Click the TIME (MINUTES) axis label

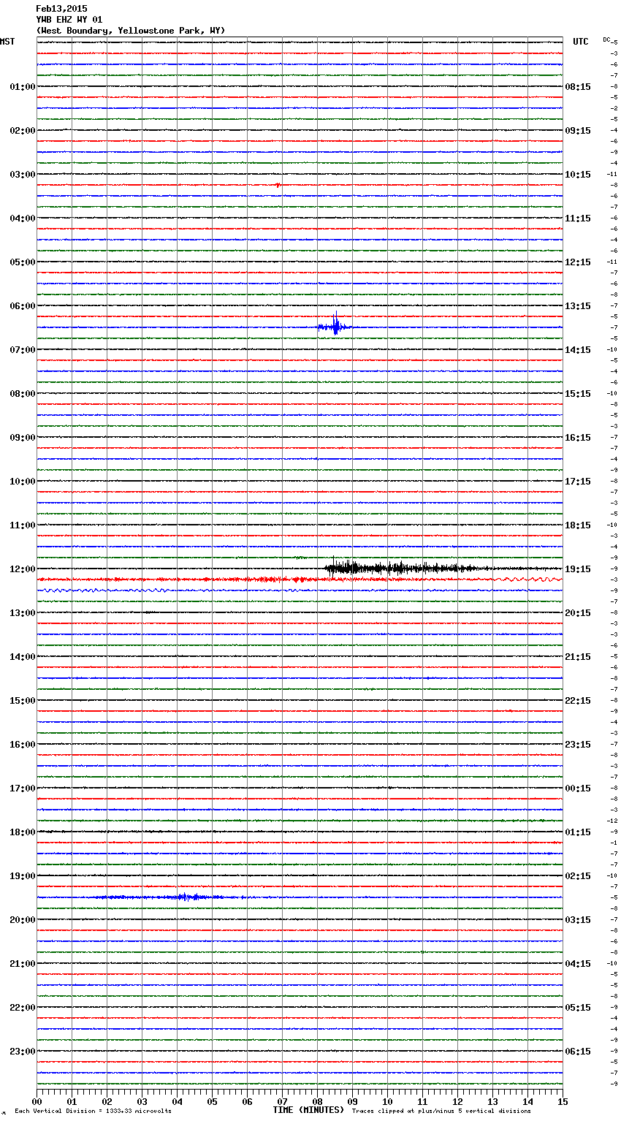click(308, 1110)
